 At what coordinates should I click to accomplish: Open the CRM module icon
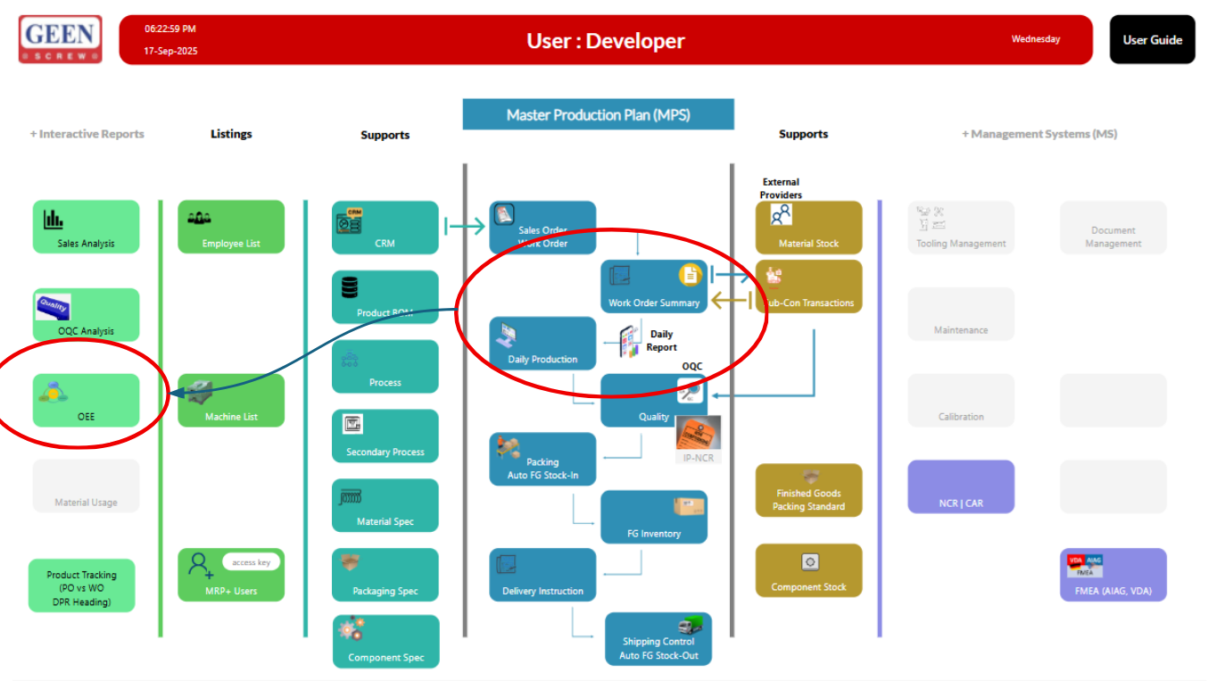point(347,221)
